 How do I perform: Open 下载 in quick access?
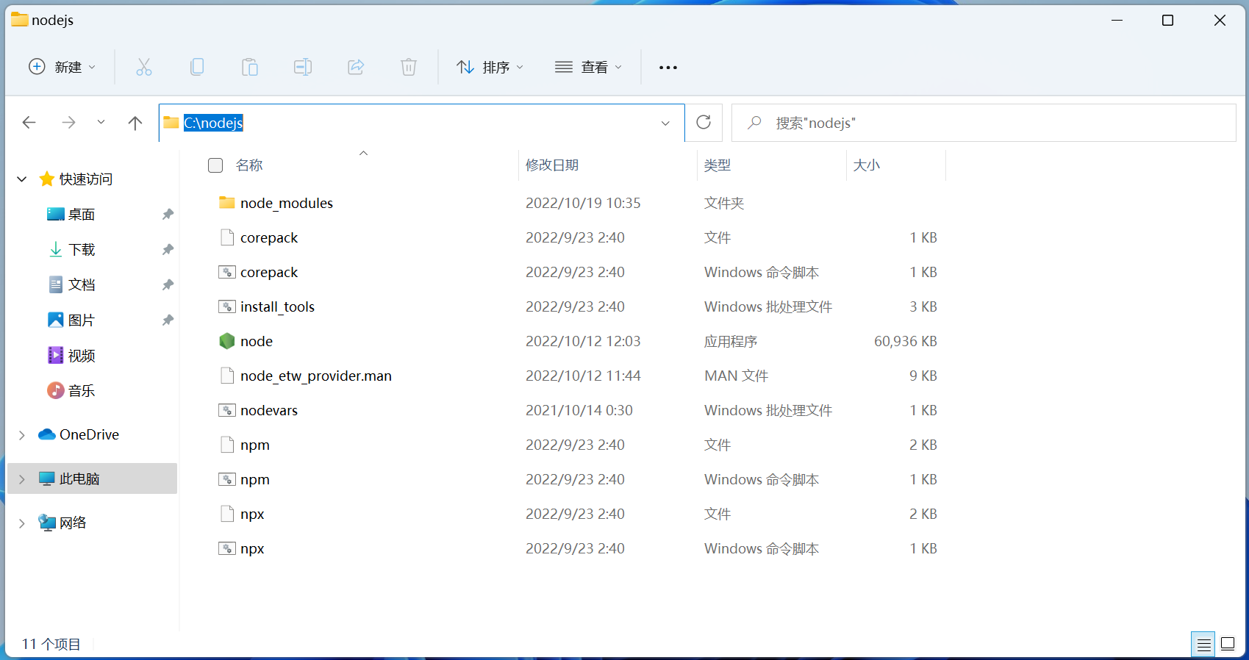click(81, 249)
